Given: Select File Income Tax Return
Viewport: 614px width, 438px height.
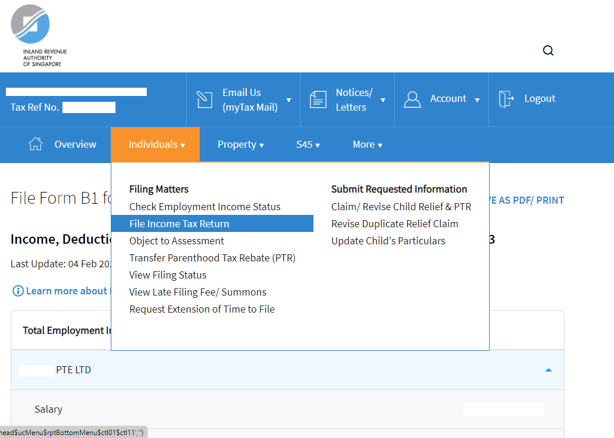Looking at the screenshot, I should tap(212, 224).
